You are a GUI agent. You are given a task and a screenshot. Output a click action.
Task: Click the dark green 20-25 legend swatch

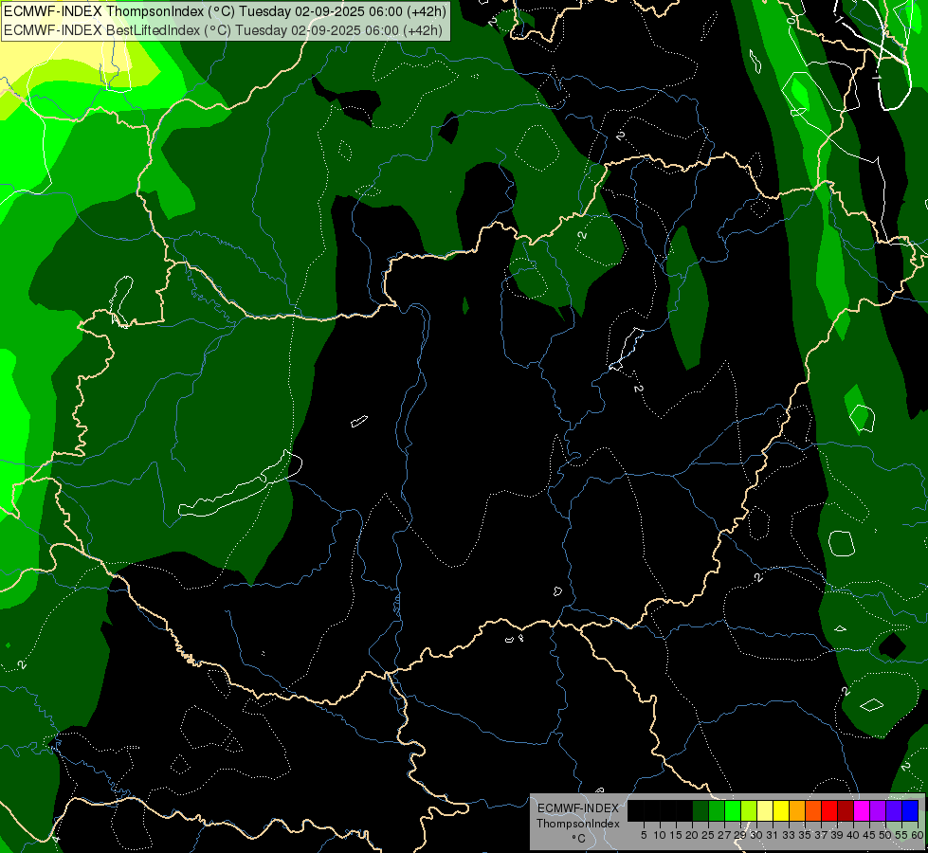[701, 810]
